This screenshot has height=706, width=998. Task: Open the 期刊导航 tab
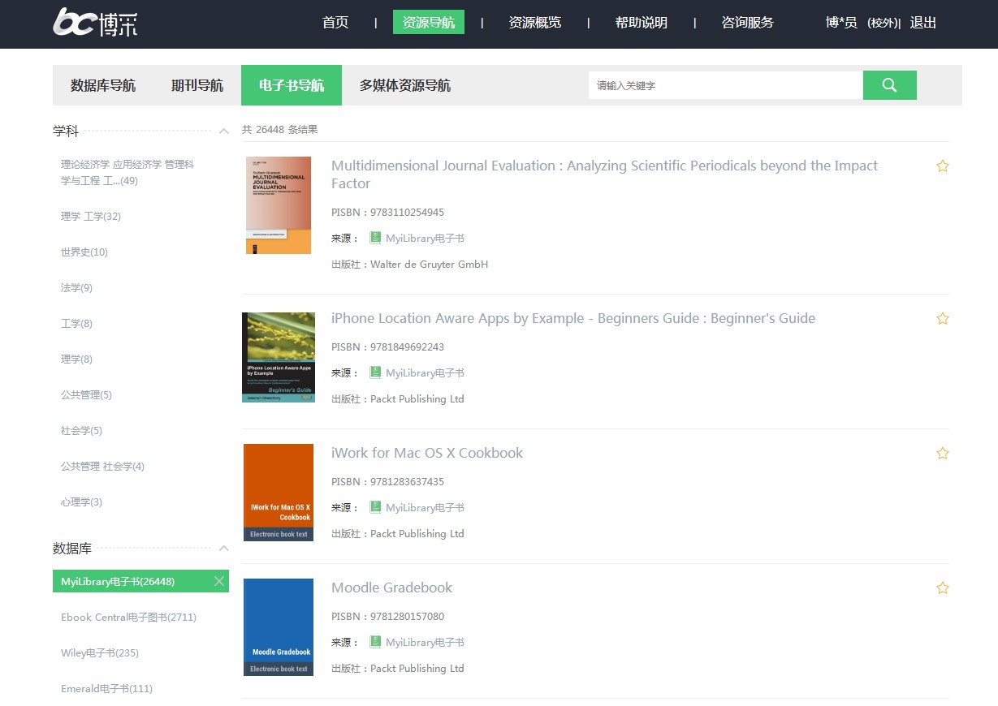click(197, 85)
